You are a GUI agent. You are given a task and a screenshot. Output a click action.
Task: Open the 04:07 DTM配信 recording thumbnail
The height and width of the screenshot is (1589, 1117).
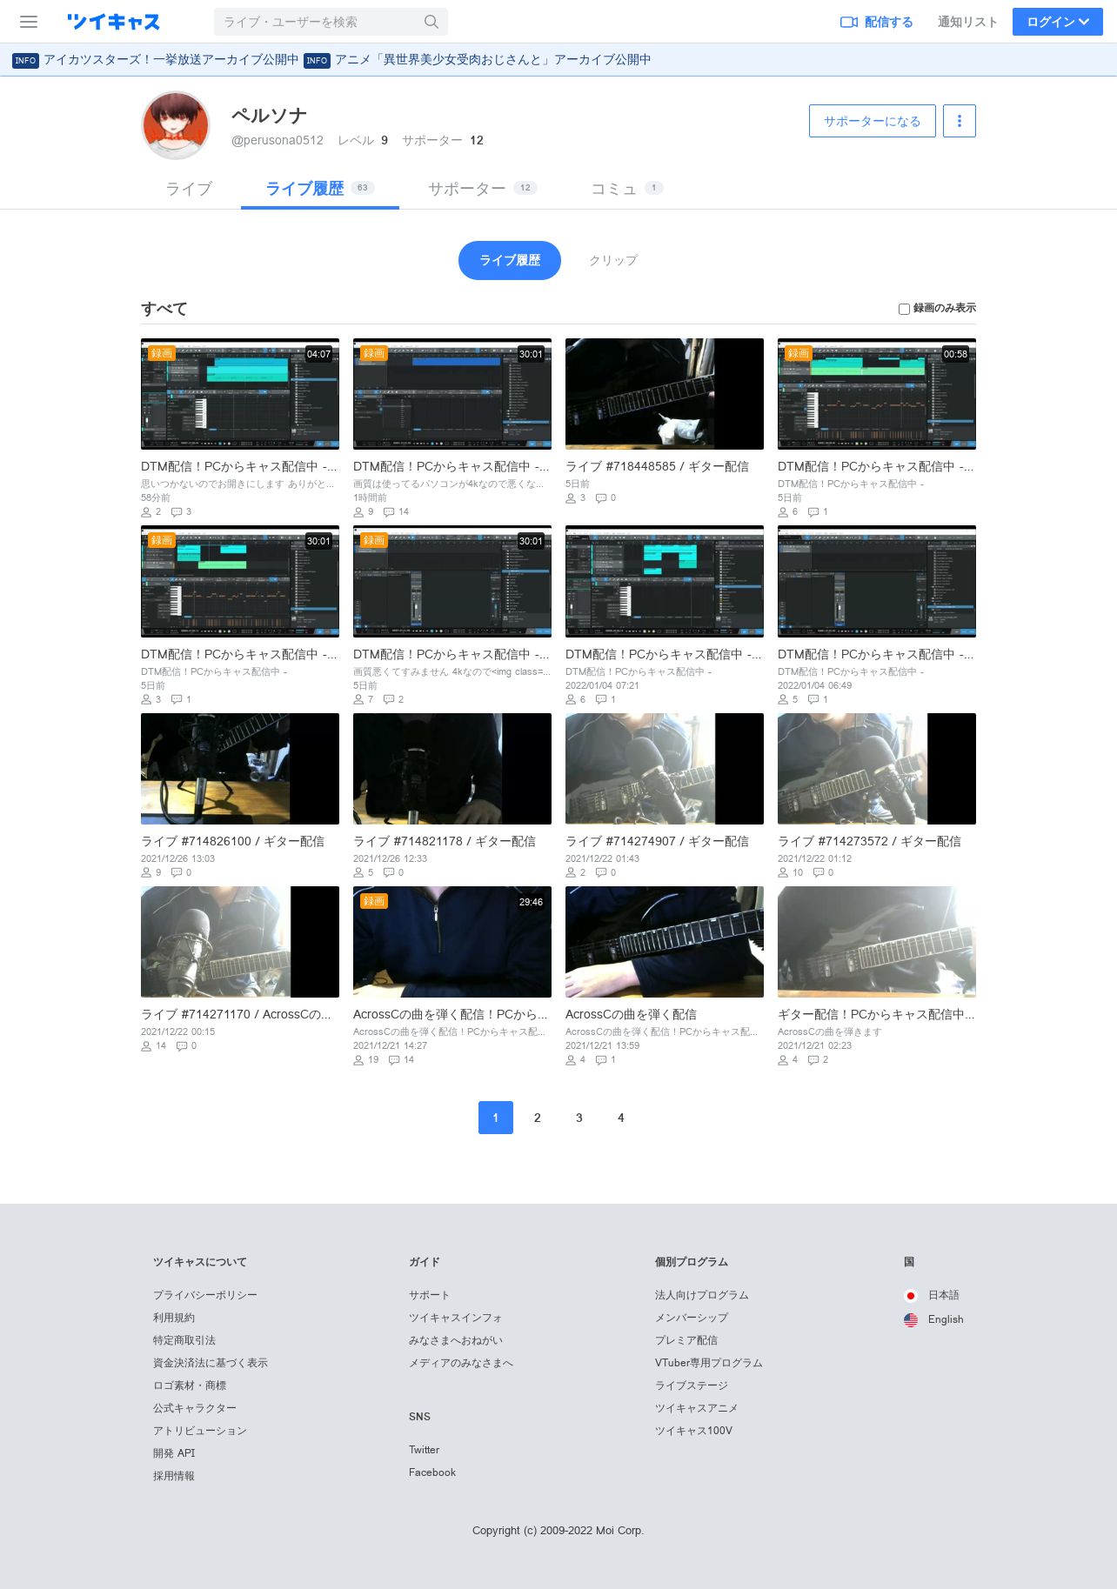tap(240, 394)
